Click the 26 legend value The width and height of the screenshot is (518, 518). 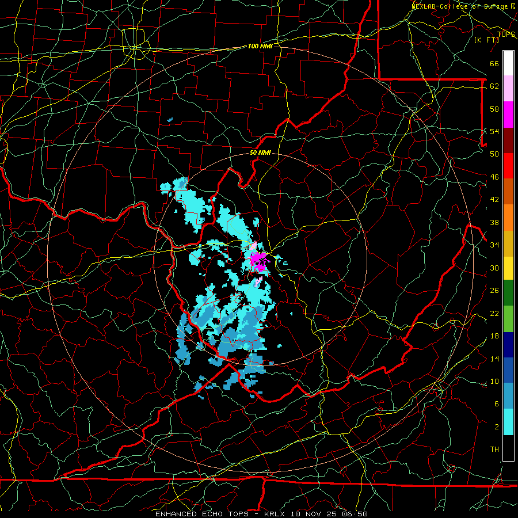[494, 291]
